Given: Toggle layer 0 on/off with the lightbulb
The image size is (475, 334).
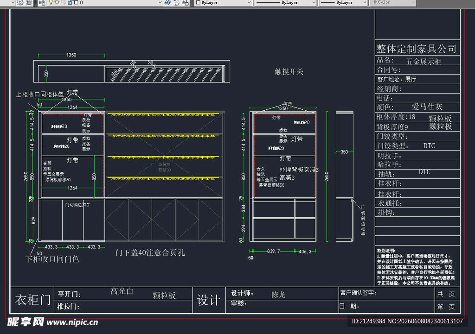Looking at the screenshot, I should [x=51, y=2].
